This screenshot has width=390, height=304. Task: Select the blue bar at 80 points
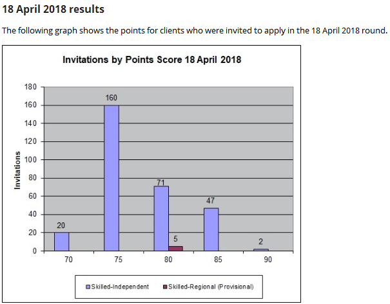pos(161,219)
